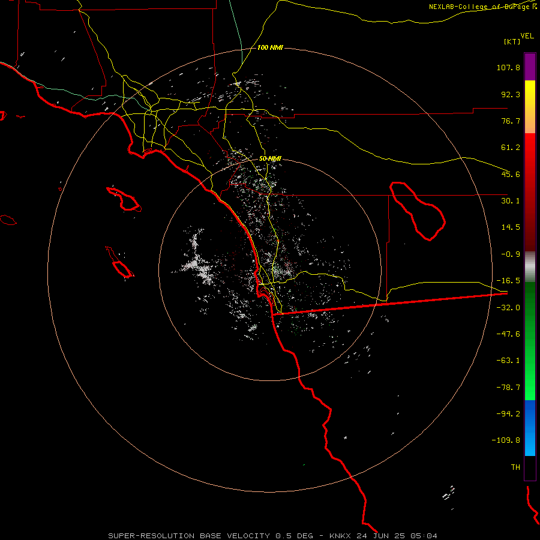Click the 100 NMI range ring label
The image size is (540, 540).
tap(270, 47)
